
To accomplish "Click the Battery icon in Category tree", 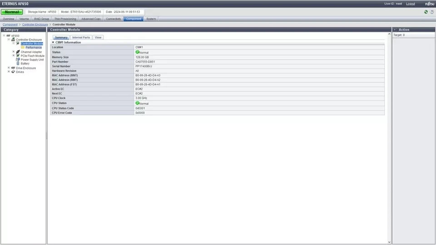I will click(18, 64).
